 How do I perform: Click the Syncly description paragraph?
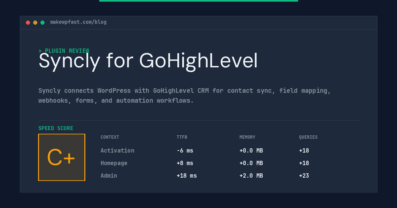[185, 95]
